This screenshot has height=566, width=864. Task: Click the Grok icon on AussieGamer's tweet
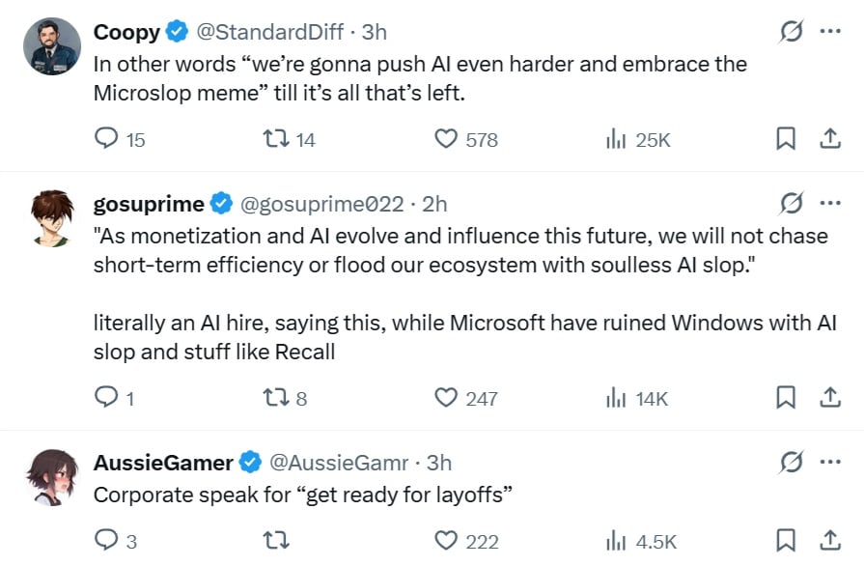click(791, 462)
